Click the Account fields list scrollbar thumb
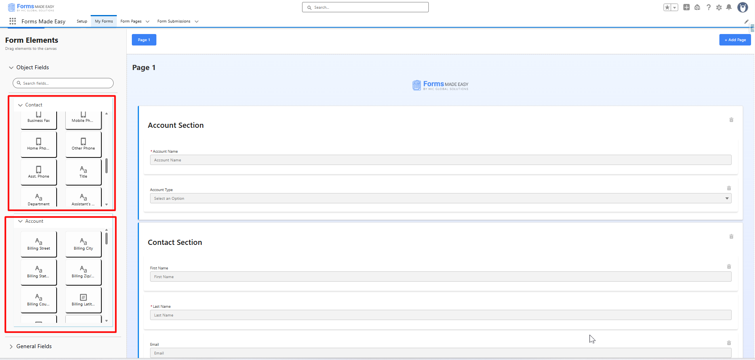This screenshot has width=755, height=360. (x=106, y=239)
